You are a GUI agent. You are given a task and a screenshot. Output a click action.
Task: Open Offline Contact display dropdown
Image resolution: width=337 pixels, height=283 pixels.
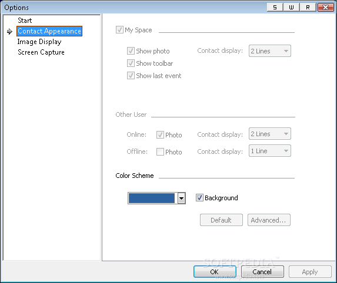click(x=270, y=151)
